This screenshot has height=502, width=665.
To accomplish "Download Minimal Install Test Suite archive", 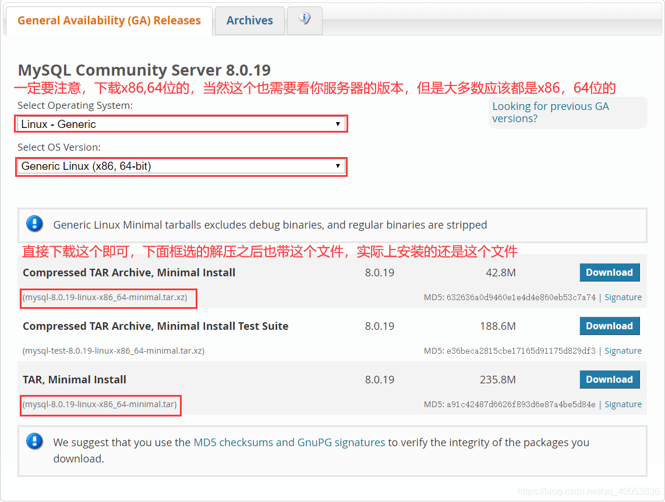I will point(610,326).
